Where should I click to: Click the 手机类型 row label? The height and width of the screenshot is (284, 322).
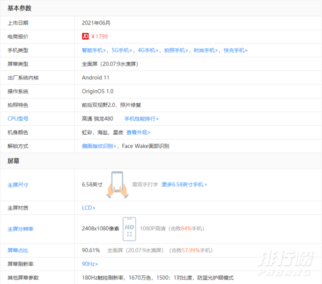(18, 50)
